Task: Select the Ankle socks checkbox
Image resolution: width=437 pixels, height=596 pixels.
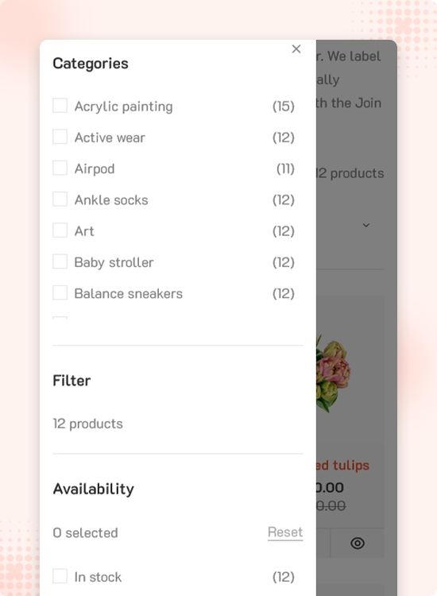Action: pos(60,199)
